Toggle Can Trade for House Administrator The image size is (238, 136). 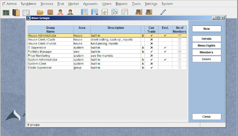(151, 35)
